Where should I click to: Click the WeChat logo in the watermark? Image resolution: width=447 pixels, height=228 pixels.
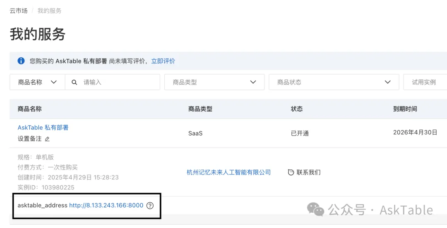click(x=315, y=210)
